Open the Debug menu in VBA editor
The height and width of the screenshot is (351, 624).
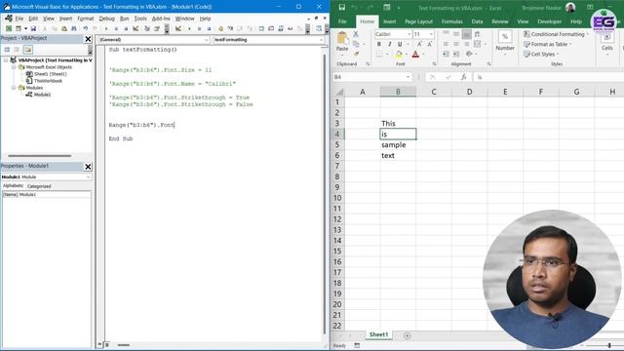click(106, 19)
